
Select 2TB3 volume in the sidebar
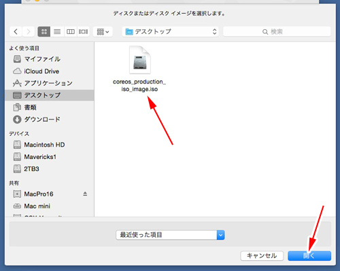point(49,168)
